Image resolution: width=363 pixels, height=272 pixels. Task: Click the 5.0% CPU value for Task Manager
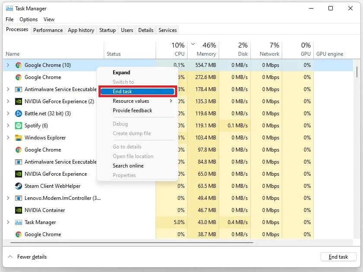pyautogui.click(x=179, y=222)
